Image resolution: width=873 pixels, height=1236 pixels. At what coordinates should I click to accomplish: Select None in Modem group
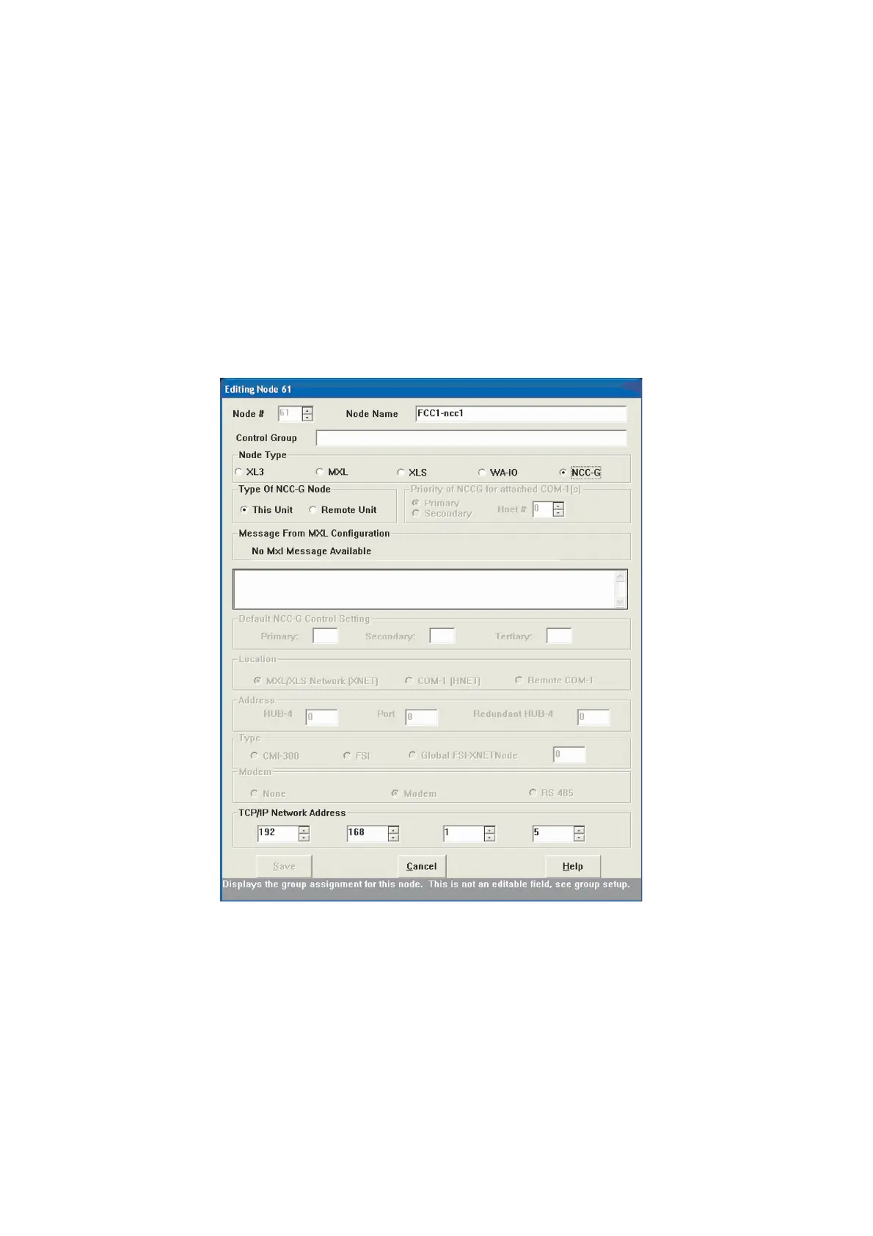268,793
